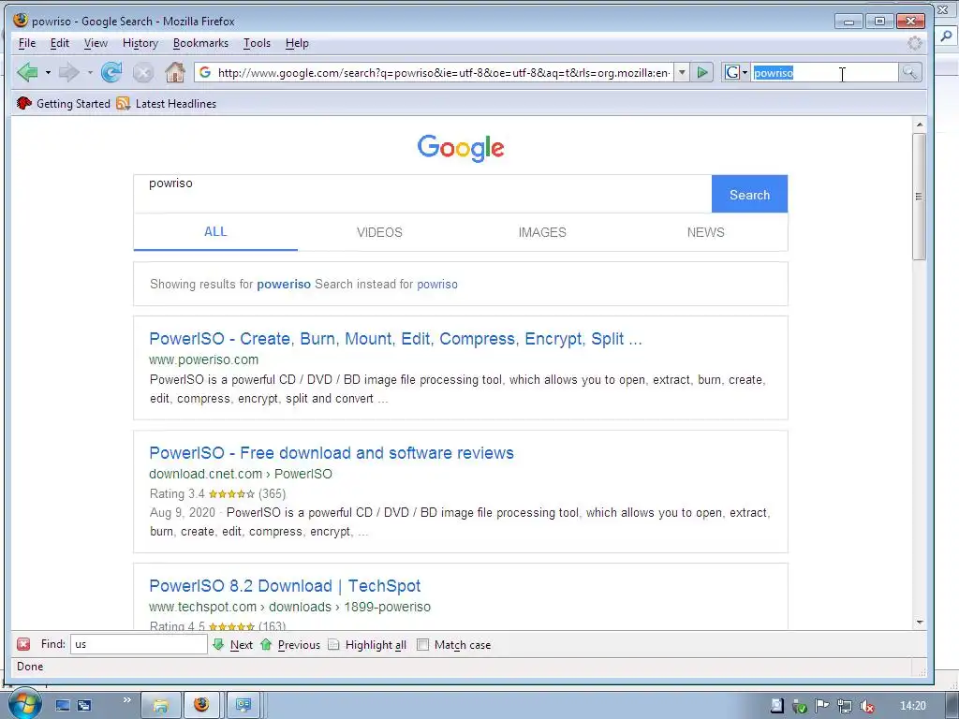Image resolution: width=959 pixels, height=719 pixels.
Task: Open the search engine selector dropdown
Action: click(736, 73)
